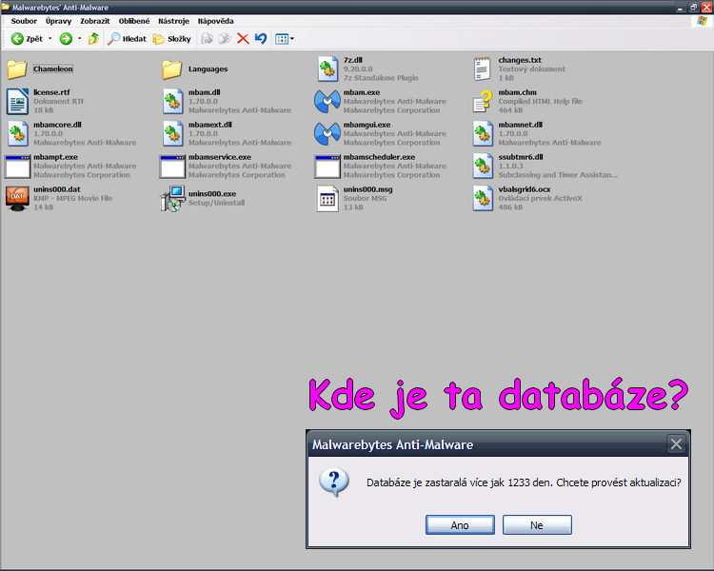Click the green Forward arrow icon
The width and height of the screenshot is (714, 571).
click(x=66, y=39)
